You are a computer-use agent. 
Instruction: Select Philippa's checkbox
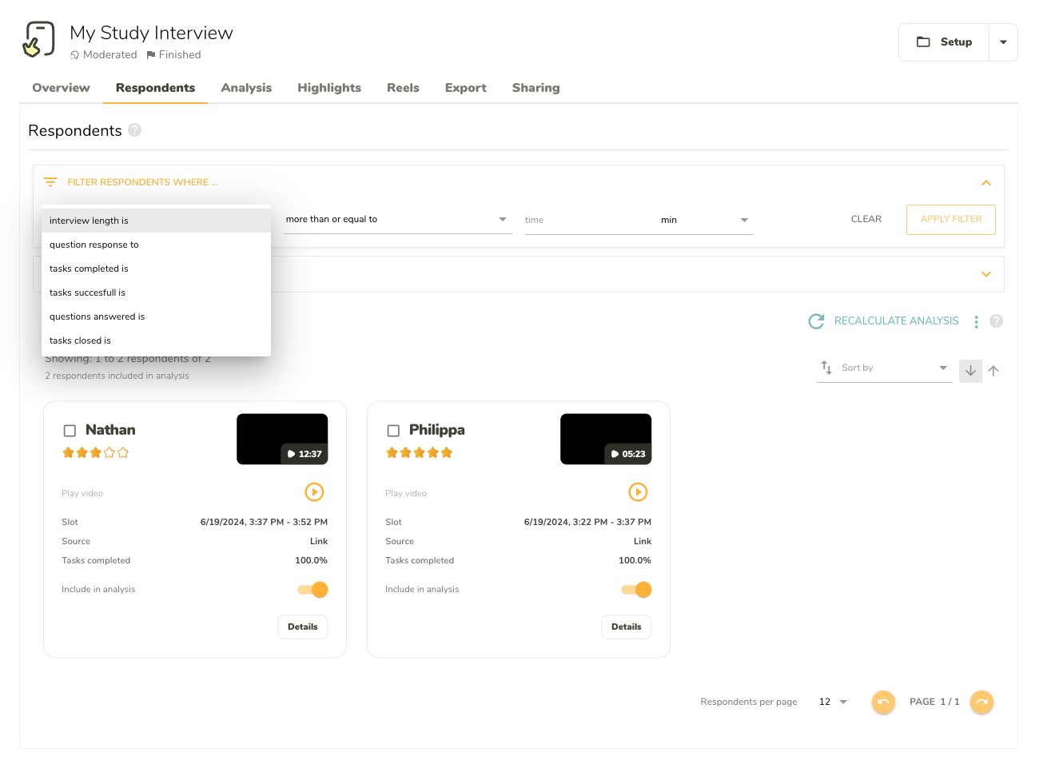pyautogui.click(x=393, y=431)
